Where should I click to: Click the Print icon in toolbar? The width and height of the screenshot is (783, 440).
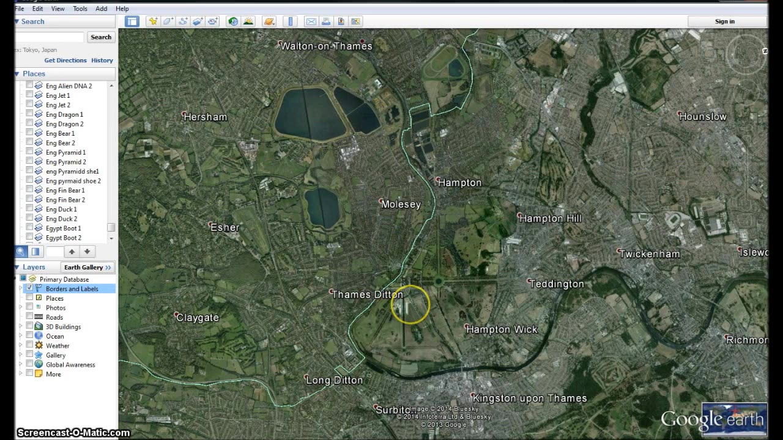tap(326, 21)
